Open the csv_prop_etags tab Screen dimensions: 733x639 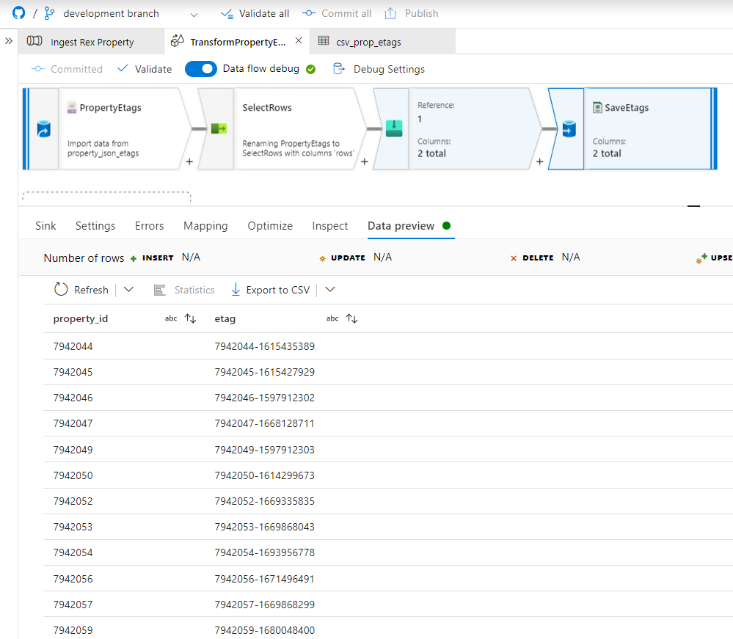pos(371,41)
